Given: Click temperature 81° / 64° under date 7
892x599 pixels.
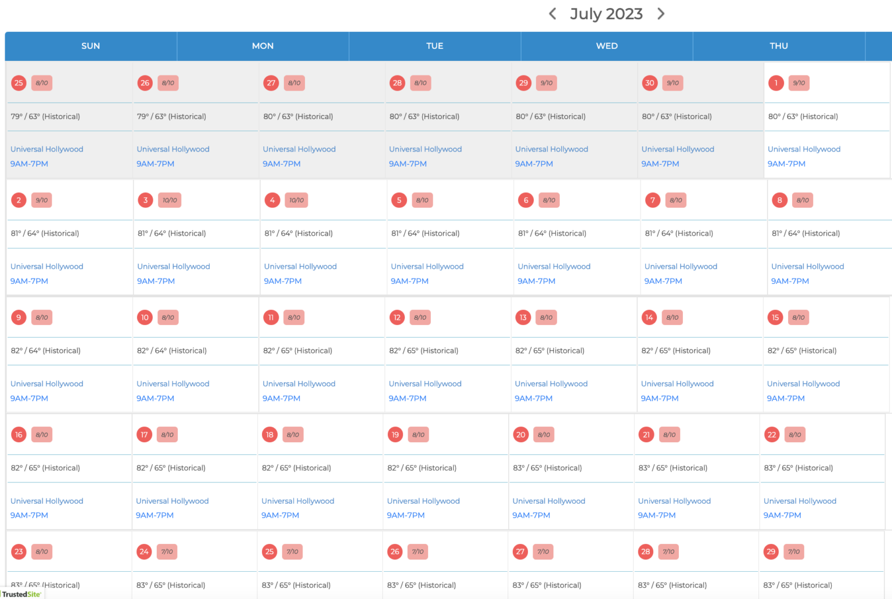Looking at the screenshot, I should 679,233.
